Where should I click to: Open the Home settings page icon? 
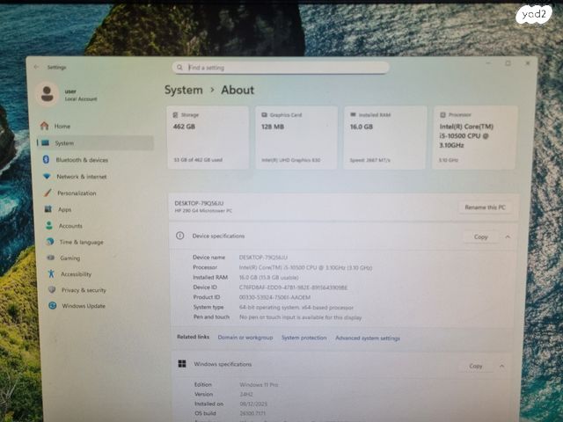(x=45, y=126)
